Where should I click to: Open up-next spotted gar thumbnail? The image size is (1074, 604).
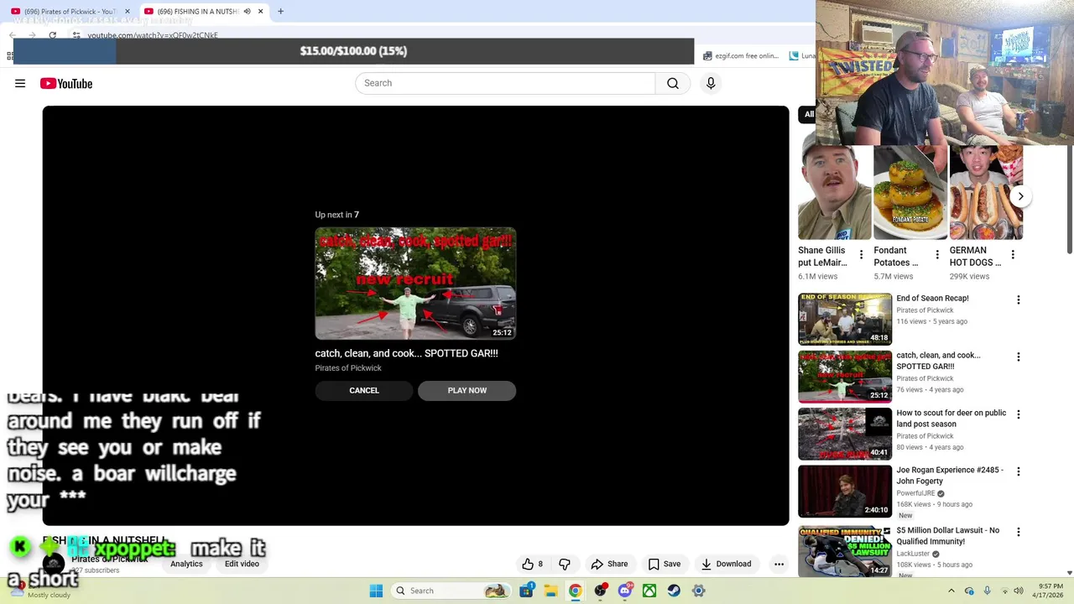(x=415, y=283)
